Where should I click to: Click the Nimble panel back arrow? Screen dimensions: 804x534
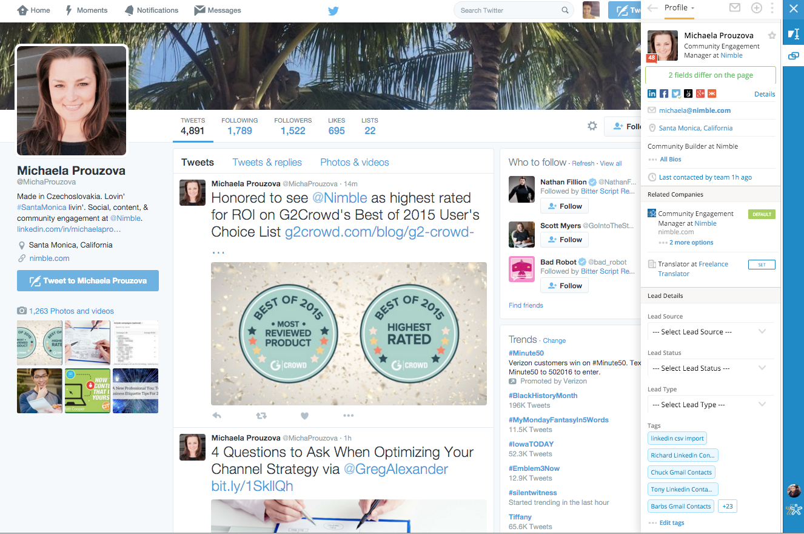click(x=652, y=8)
